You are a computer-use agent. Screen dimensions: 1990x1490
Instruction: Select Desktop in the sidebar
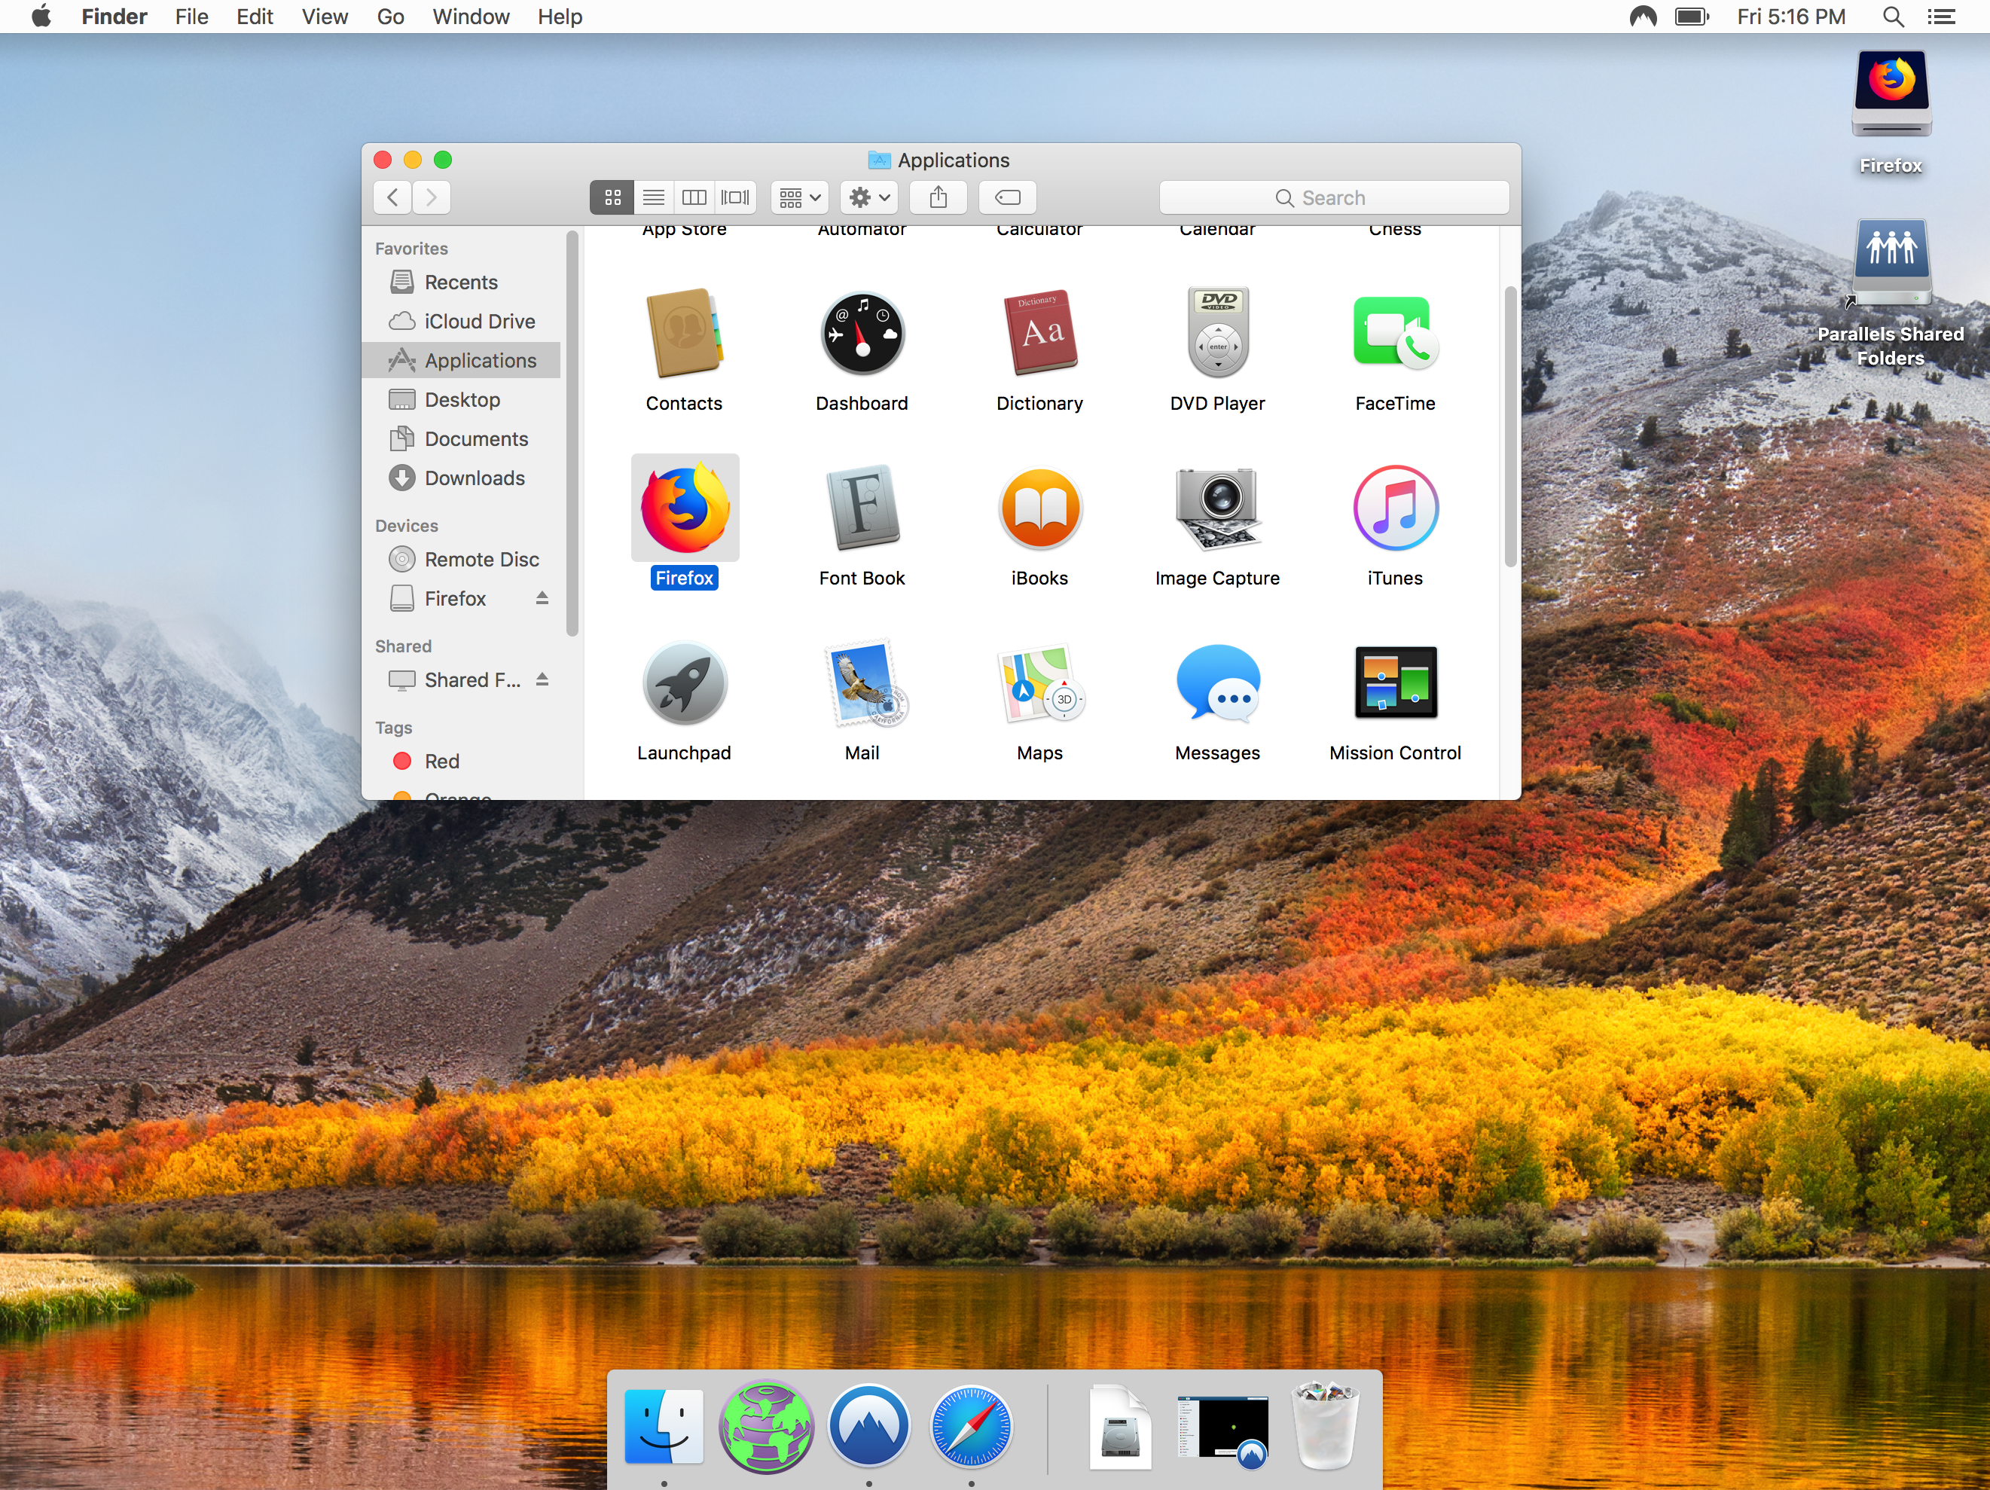[462, 399]
